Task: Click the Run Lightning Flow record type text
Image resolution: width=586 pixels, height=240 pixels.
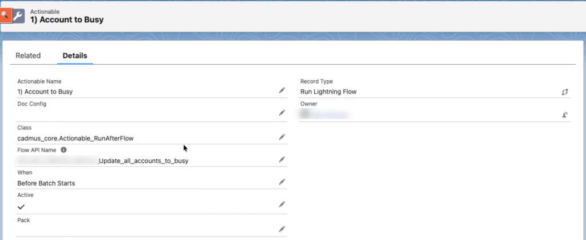Action: tap(328, 92)
